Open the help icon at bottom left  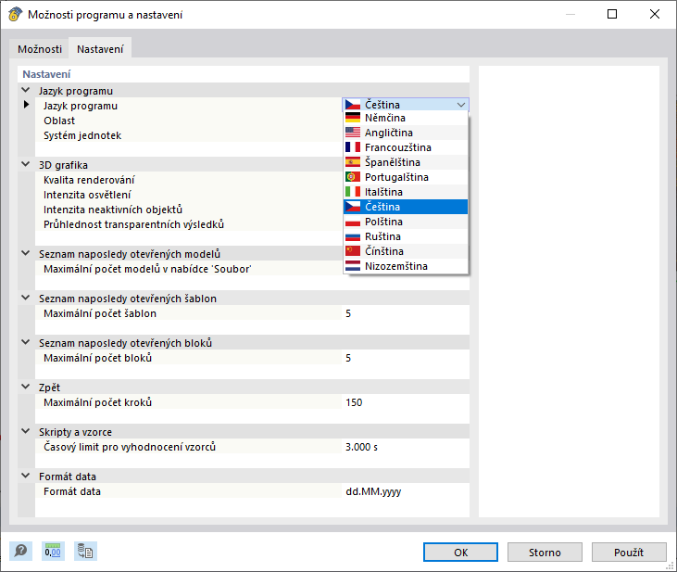20,552
